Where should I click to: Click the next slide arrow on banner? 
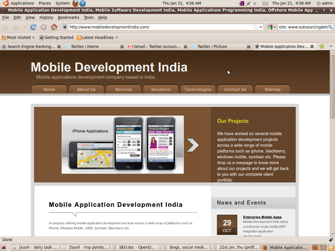192,145
